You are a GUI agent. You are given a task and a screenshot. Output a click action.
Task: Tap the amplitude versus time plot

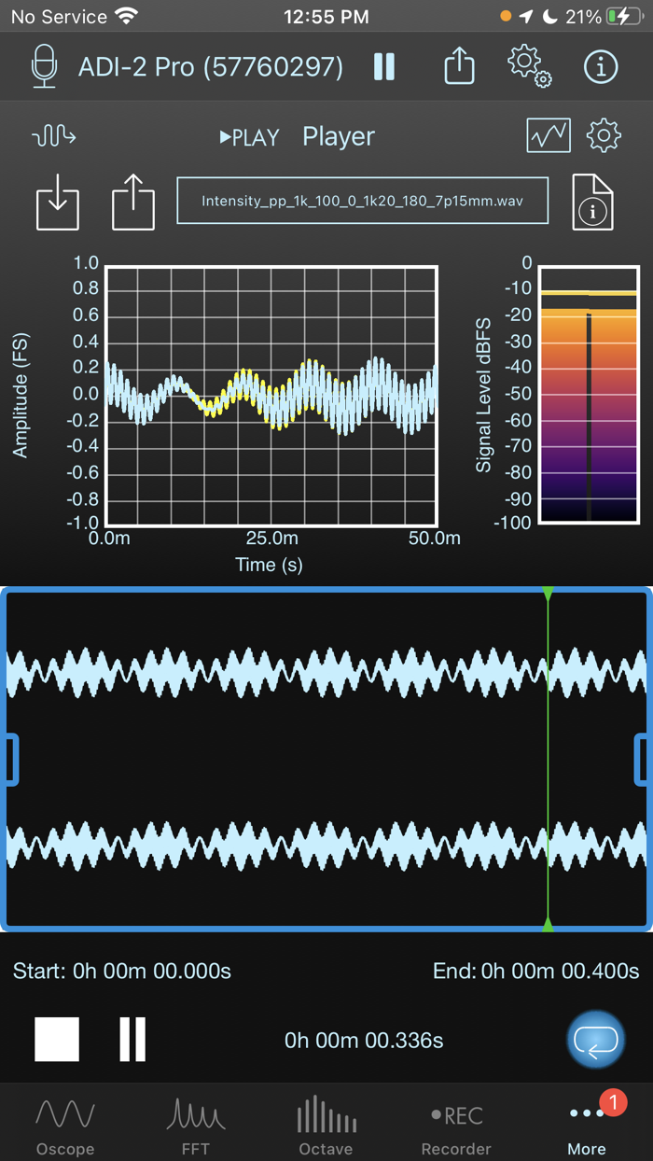(x=271, y=396)
